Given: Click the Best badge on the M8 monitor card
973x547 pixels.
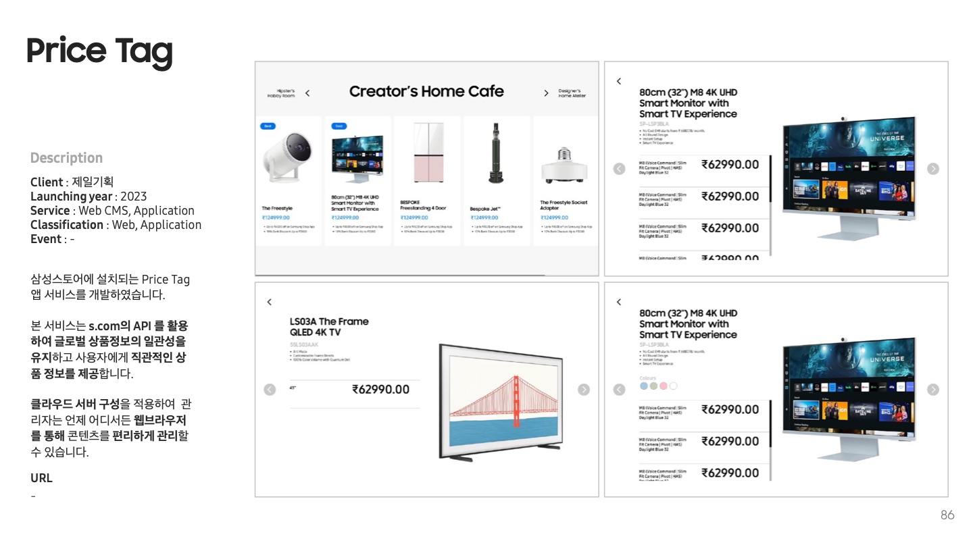Looking at the screenshot, I should pyautogui.click(x=339, y=126).
